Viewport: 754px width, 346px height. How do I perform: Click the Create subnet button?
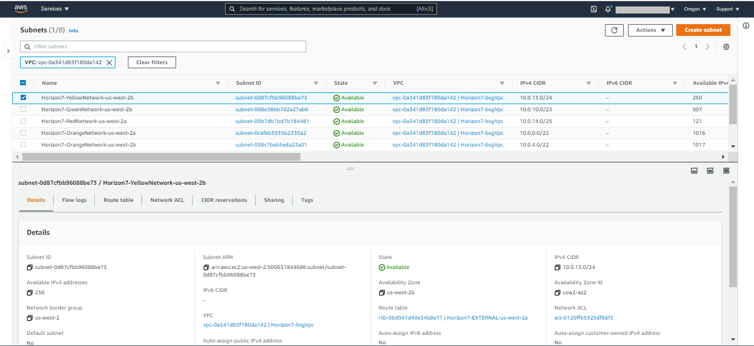[703, 30]
